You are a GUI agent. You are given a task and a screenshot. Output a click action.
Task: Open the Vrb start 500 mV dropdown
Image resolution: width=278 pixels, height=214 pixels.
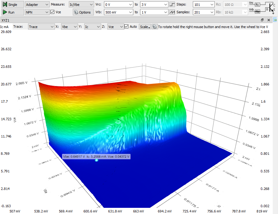click(118, 12)
